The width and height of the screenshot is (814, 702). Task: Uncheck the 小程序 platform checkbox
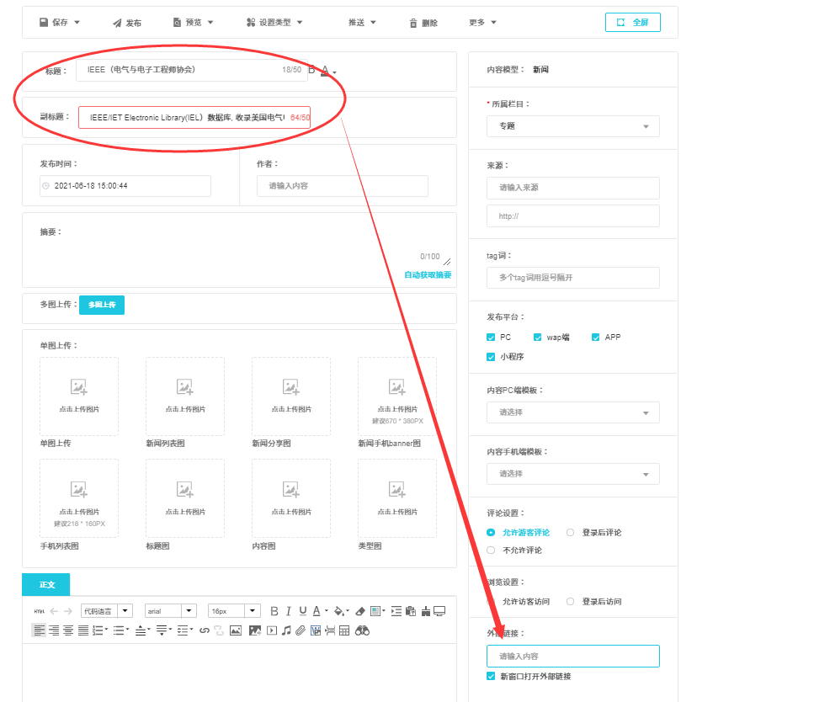tap(491, 357)
